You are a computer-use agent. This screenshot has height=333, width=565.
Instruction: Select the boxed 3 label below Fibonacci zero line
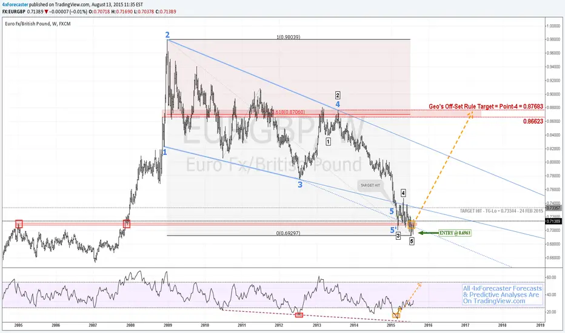[398, 236]
